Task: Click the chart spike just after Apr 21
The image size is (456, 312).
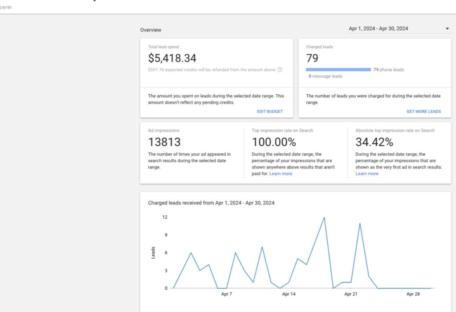Action: click(360, 223)
